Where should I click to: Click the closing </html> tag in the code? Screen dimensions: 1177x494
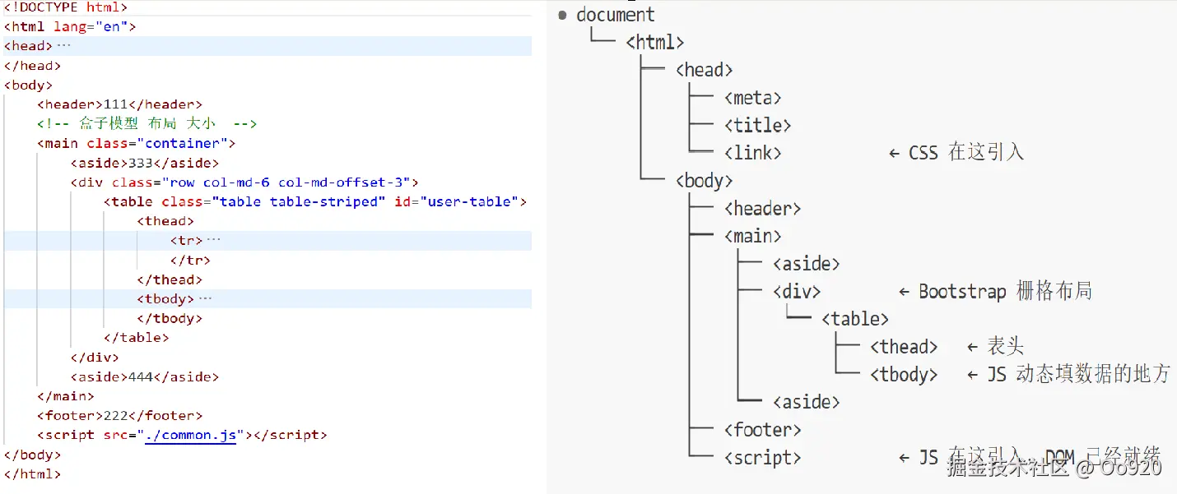(32, 474)
